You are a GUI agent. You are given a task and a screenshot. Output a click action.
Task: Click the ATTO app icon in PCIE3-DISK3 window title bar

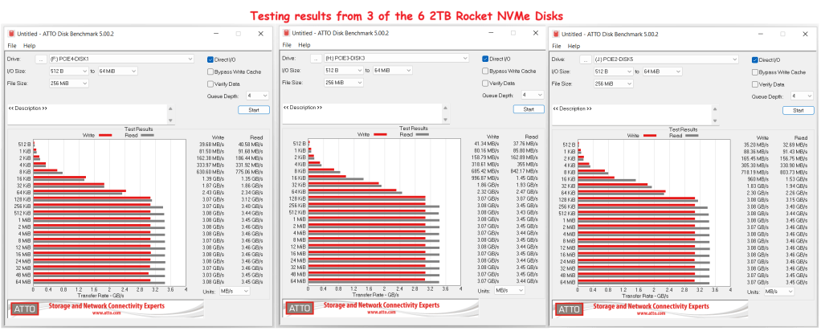pyautogui.click(x=287, y=33)
